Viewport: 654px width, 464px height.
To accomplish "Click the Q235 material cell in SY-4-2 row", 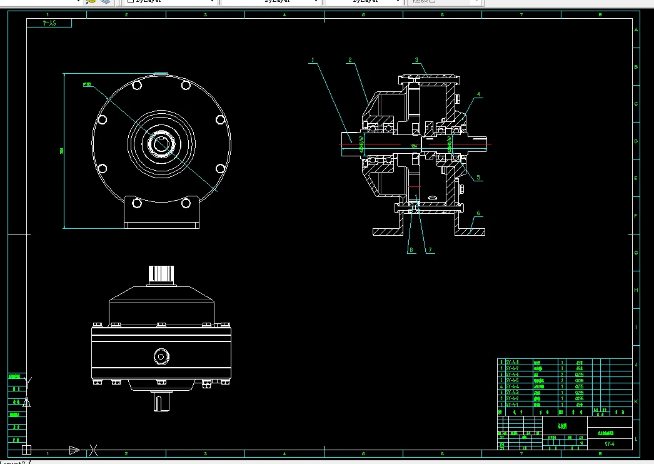I will [x=580, y=398].
